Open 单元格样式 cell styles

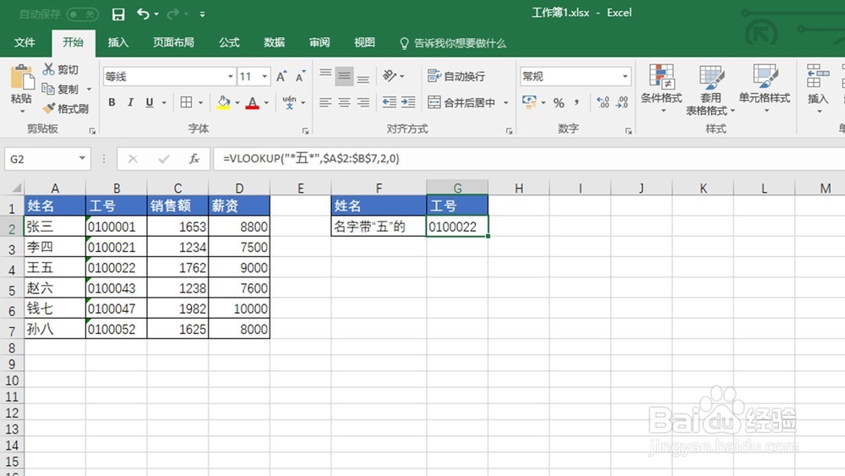[x=765, y=89]
